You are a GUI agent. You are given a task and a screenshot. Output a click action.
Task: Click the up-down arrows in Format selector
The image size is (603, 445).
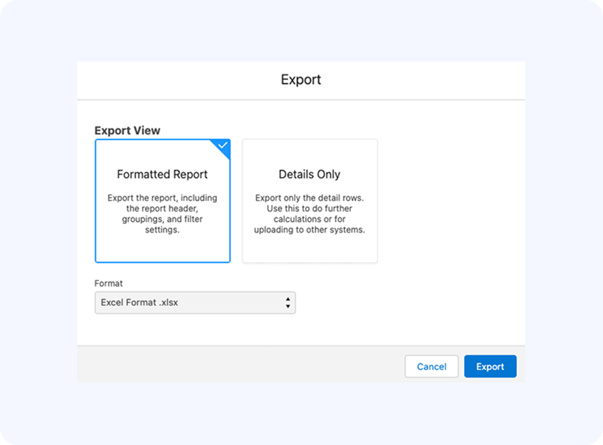pos(288,303)
